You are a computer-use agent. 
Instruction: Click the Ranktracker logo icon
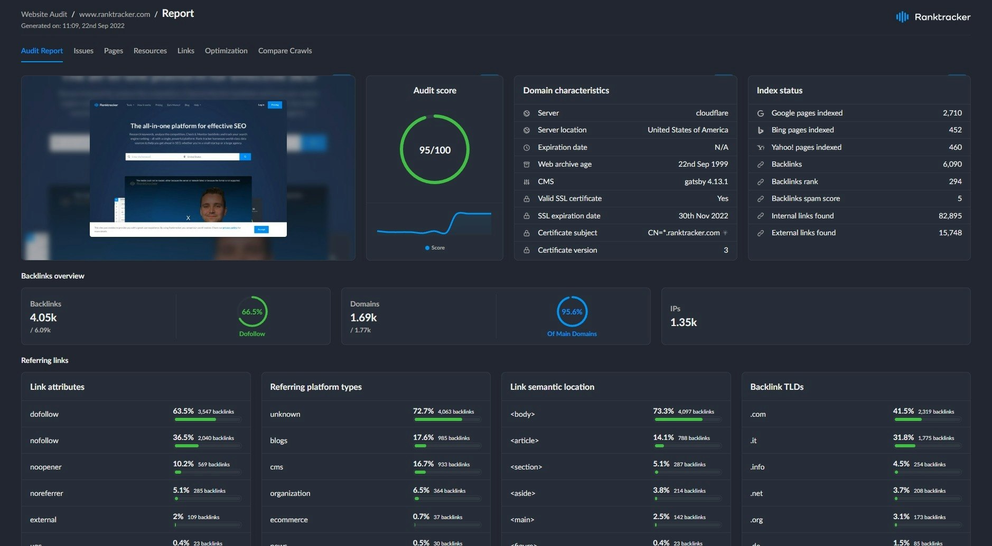point(902,17)
